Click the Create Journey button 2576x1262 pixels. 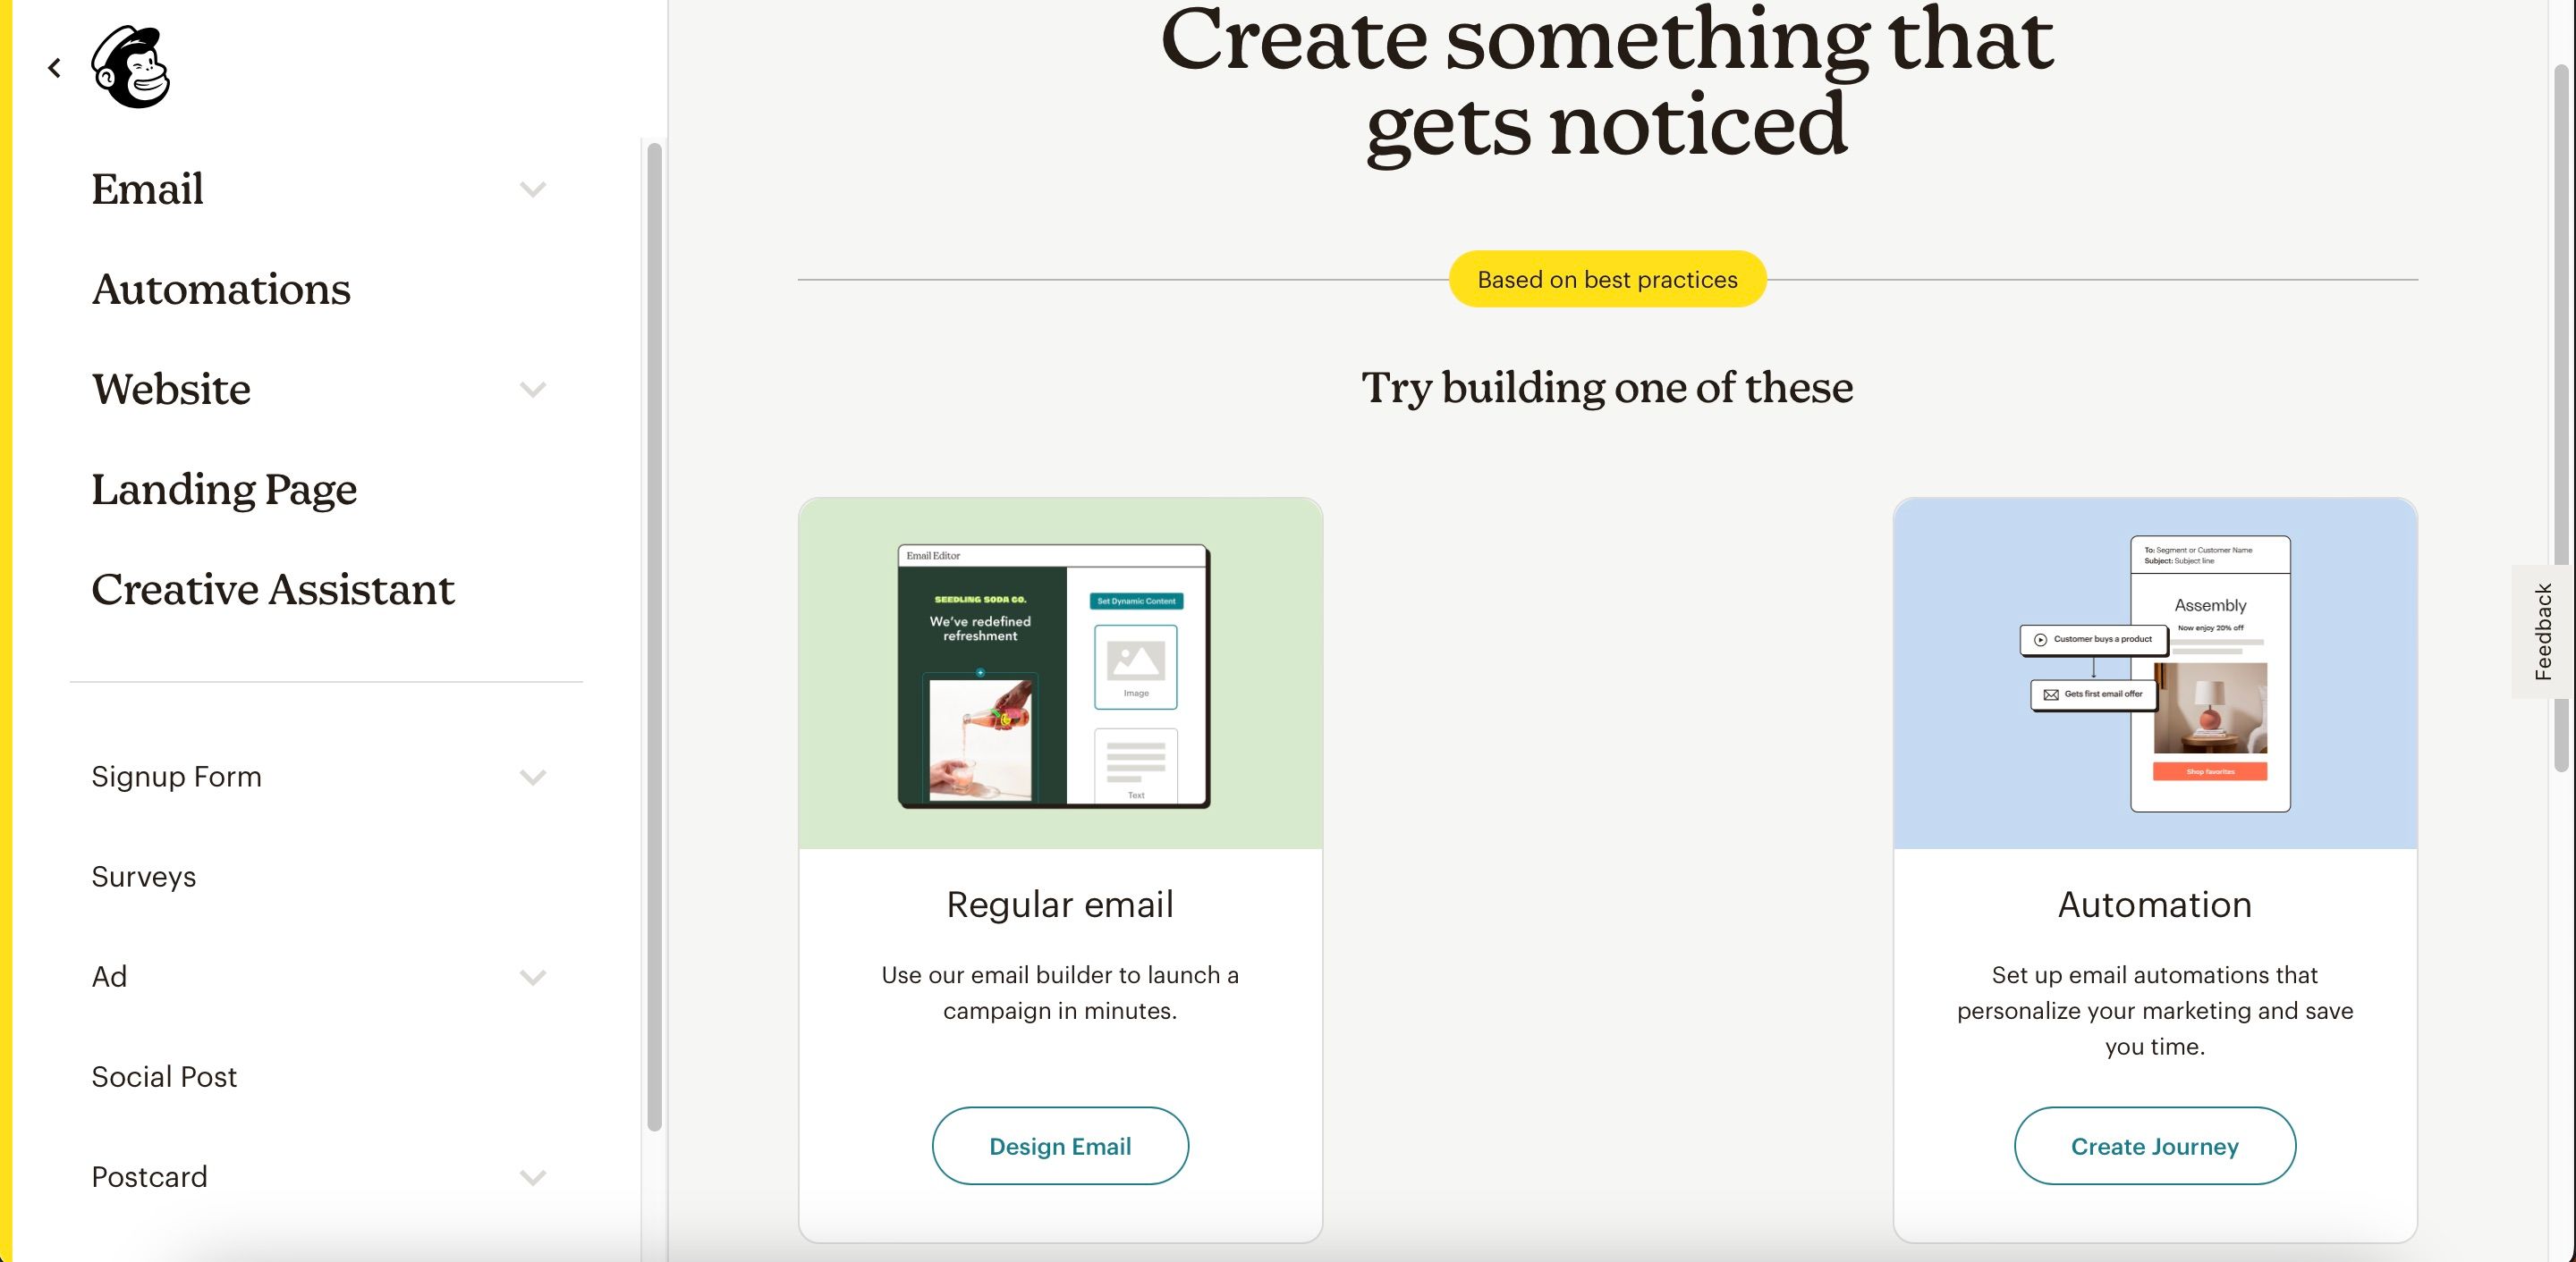(2154, 1146)
